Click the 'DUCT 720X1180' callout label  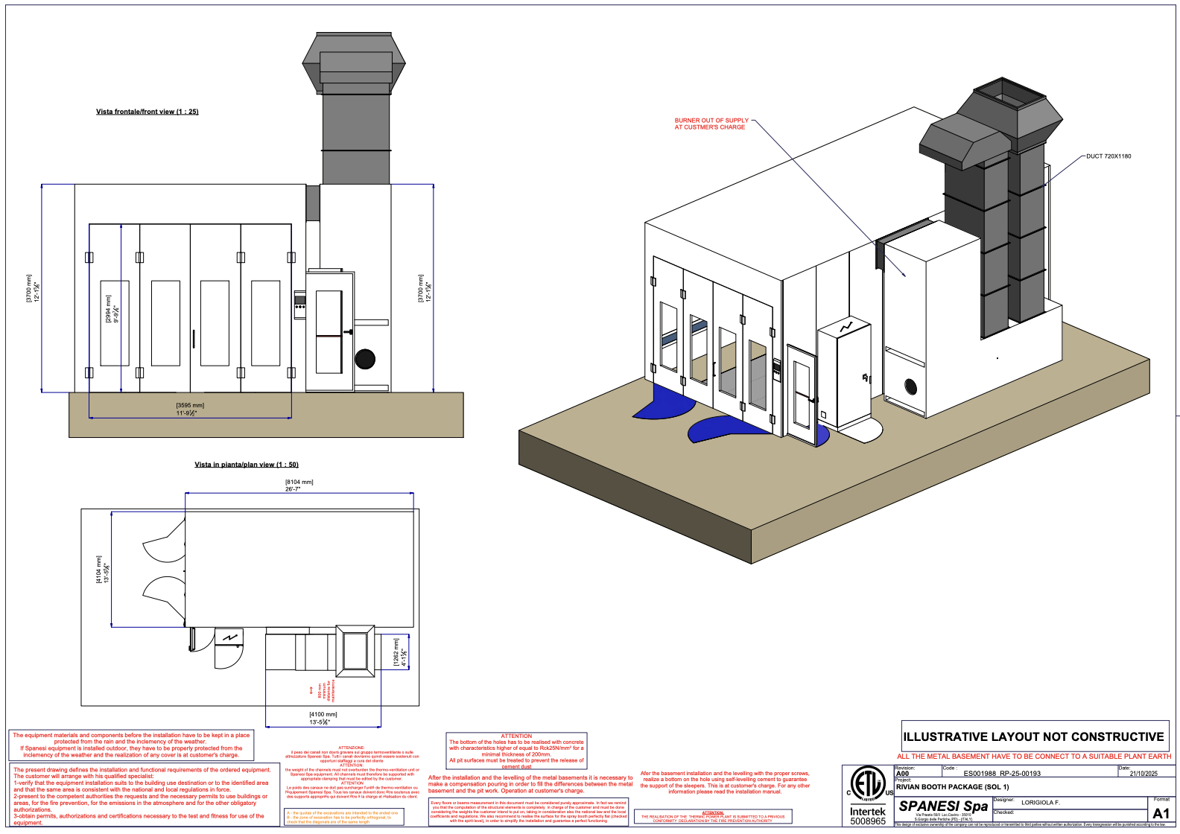click(x=1108, y=156)
